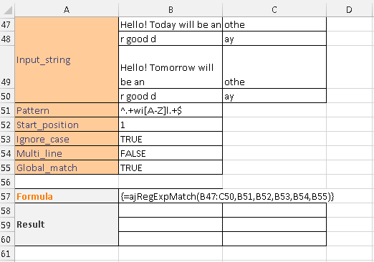Click the pattern cell with ^.+wi[A-Z]l.+$

171,110
